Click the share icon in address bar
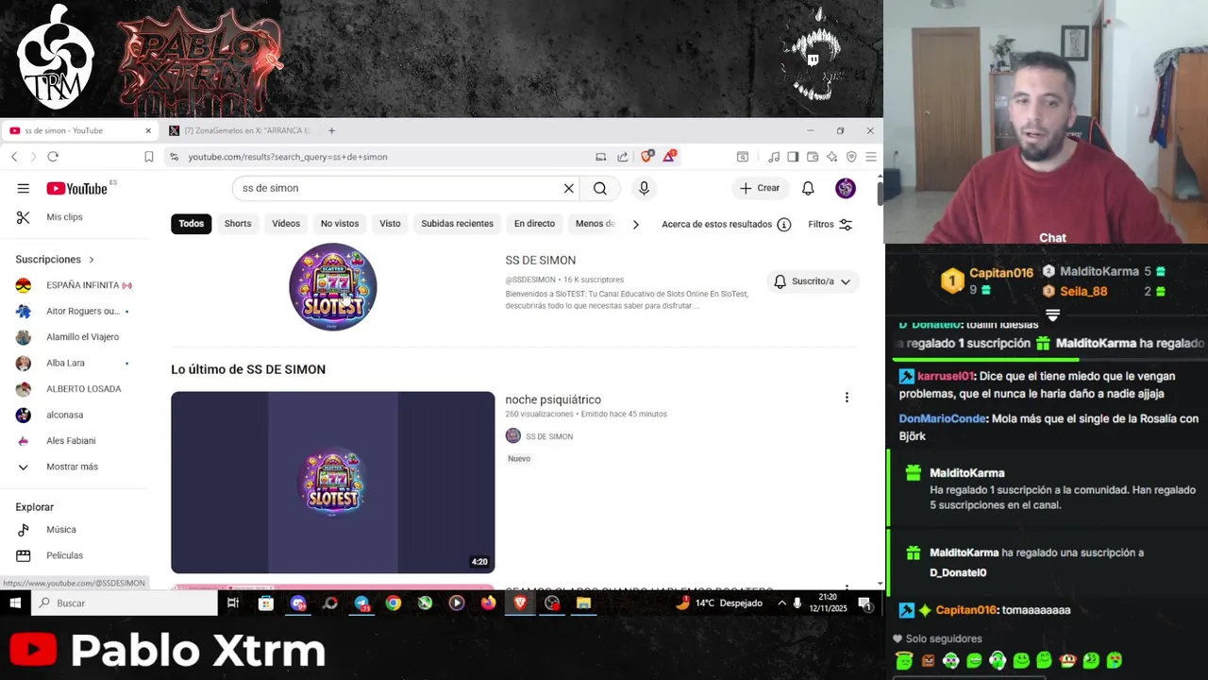The height and width of the screenshot is (680, 1208). [x=623, y=157]
